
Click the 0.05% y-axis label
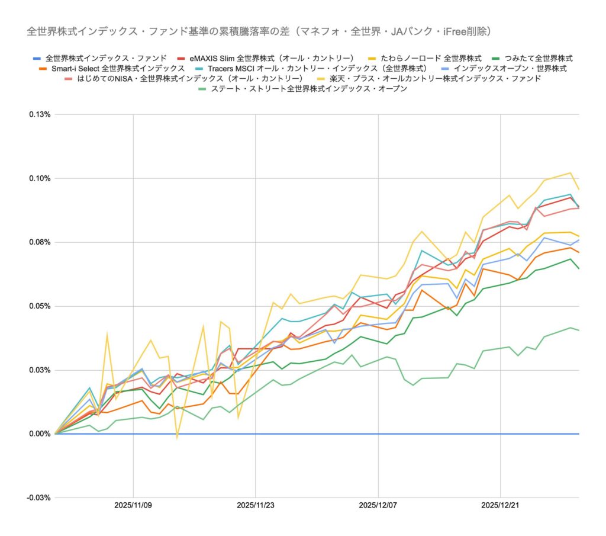[x=38, y=306]
